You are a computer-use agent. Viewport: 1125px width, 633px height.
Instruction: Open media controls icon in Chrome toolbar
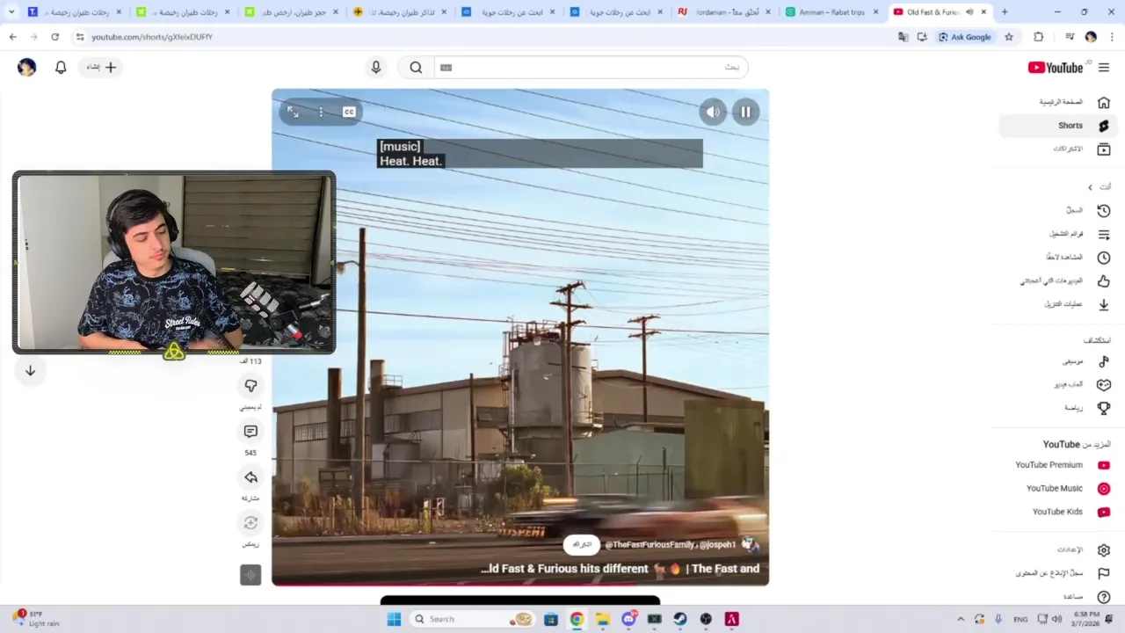coord(1069,37)
